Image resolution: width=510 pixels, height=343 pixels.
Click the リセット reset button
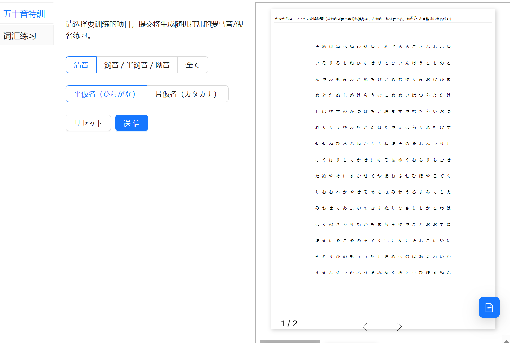pyautogui.click(x=88, y=123)
